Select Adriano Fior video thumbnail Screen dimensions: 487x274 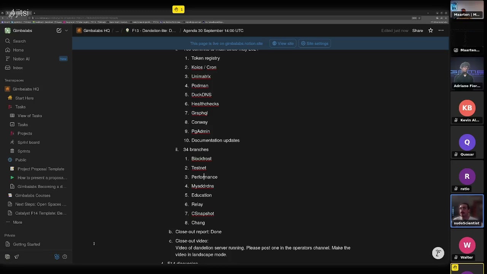467,74
